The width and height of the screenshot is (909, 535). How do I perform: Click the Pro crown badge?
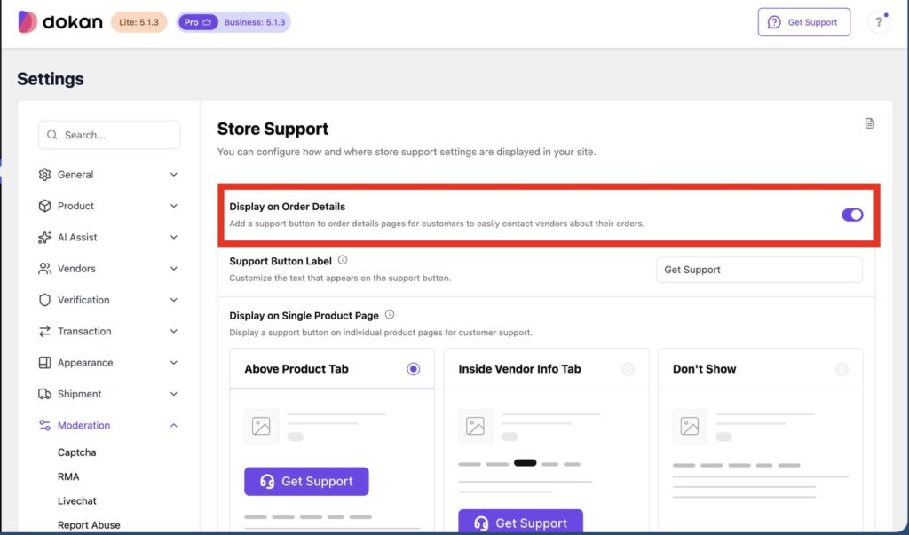click(x=198, y=22)
